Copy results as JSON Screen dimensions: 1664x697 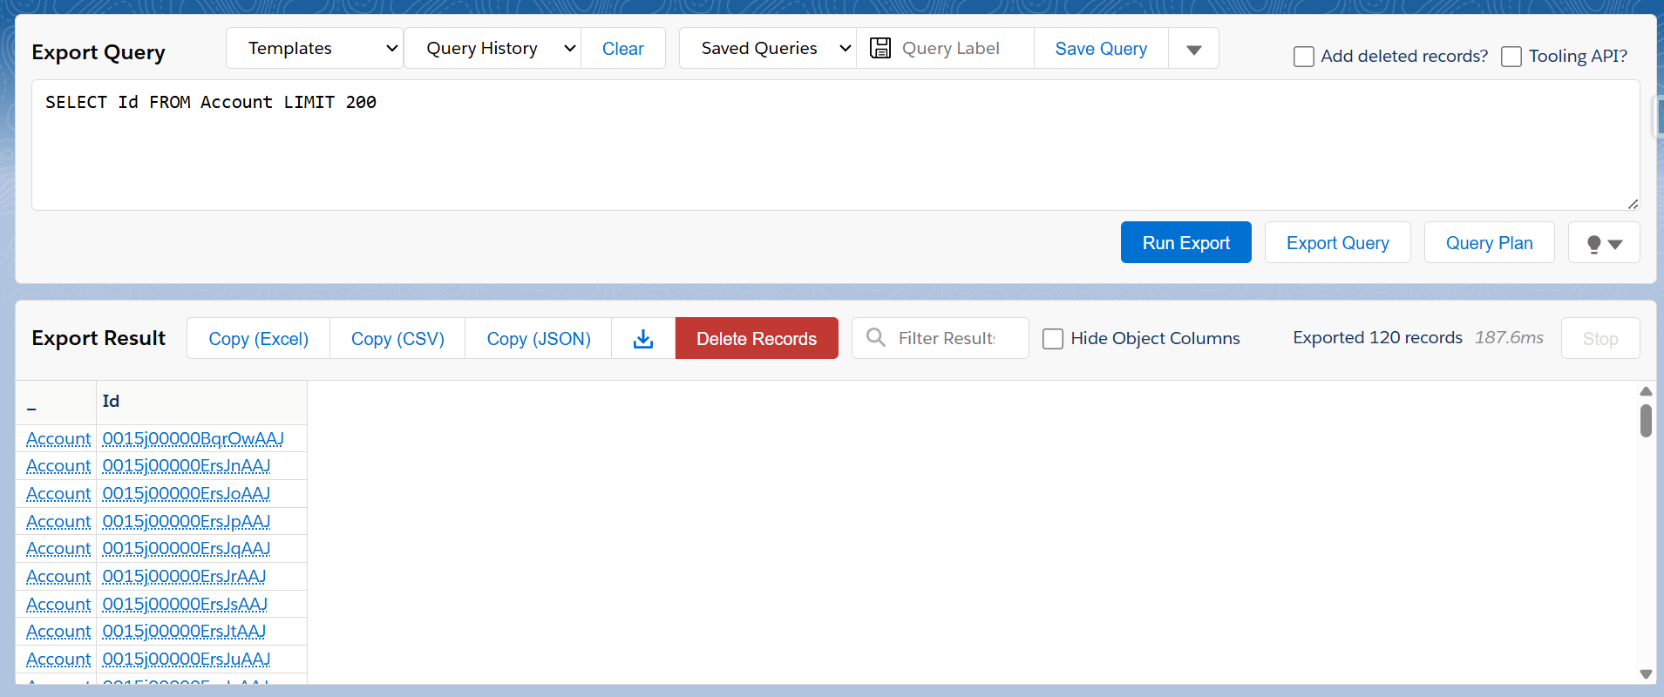click(539, 339)
